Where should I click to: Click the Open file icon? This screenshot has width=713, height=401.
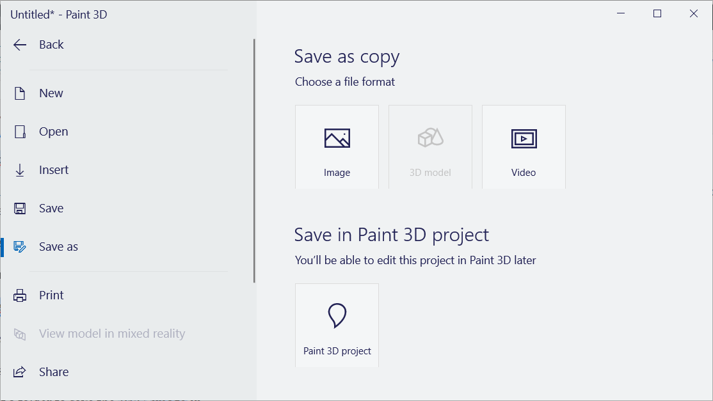point(20,131)
